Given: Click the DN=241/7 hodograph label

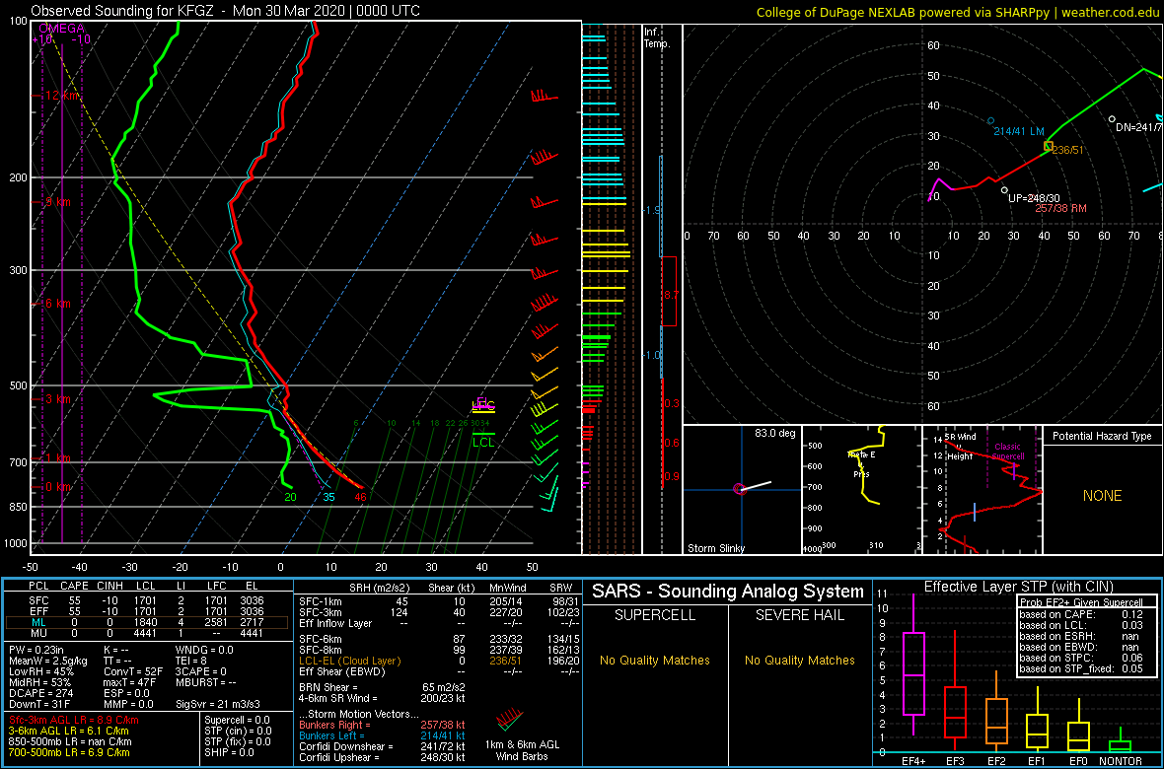Looking at the screenshot, I should [x=1138, y=127].
